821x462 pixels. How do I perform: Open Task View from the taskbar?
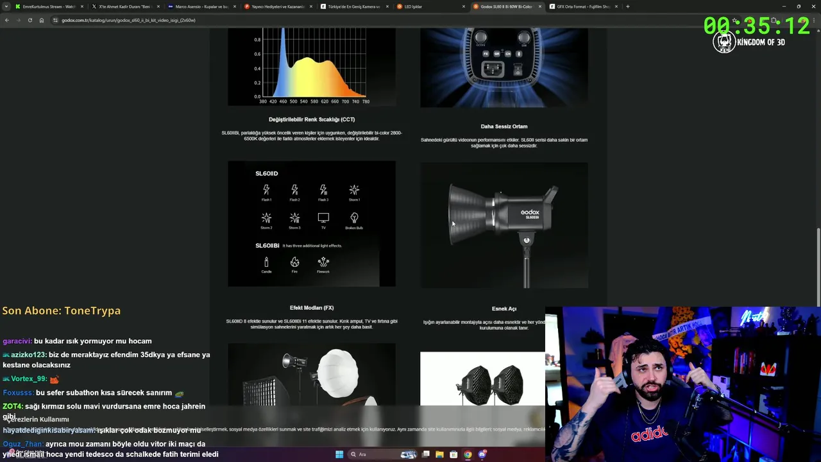[425, 454]
